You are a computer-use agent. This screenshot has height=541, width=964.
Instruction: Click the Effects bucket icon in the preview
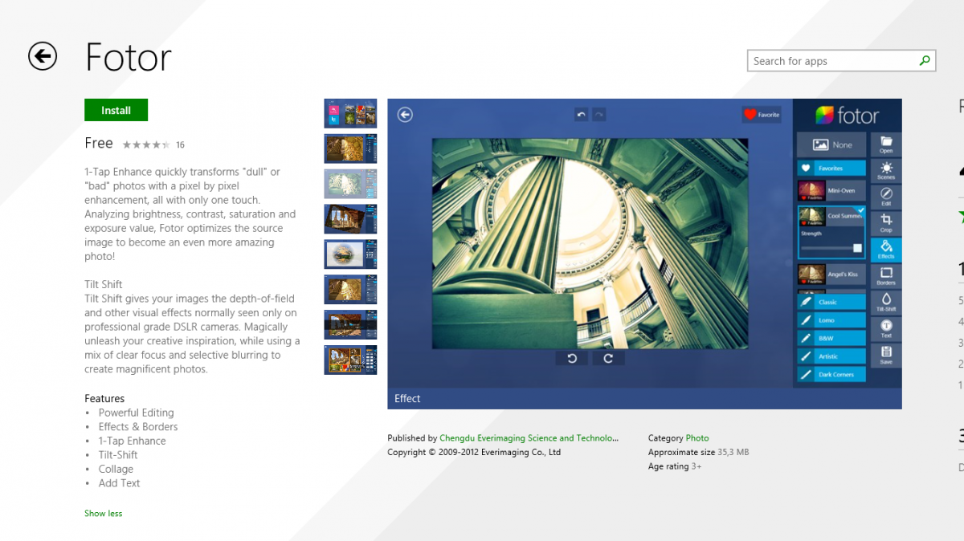[x=886, y=250]
